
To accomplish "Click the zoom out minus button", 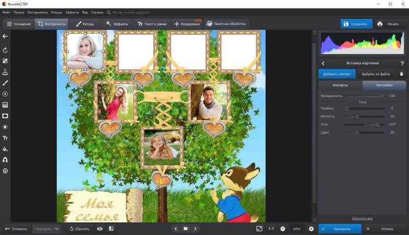I will [x=282, y=229].
